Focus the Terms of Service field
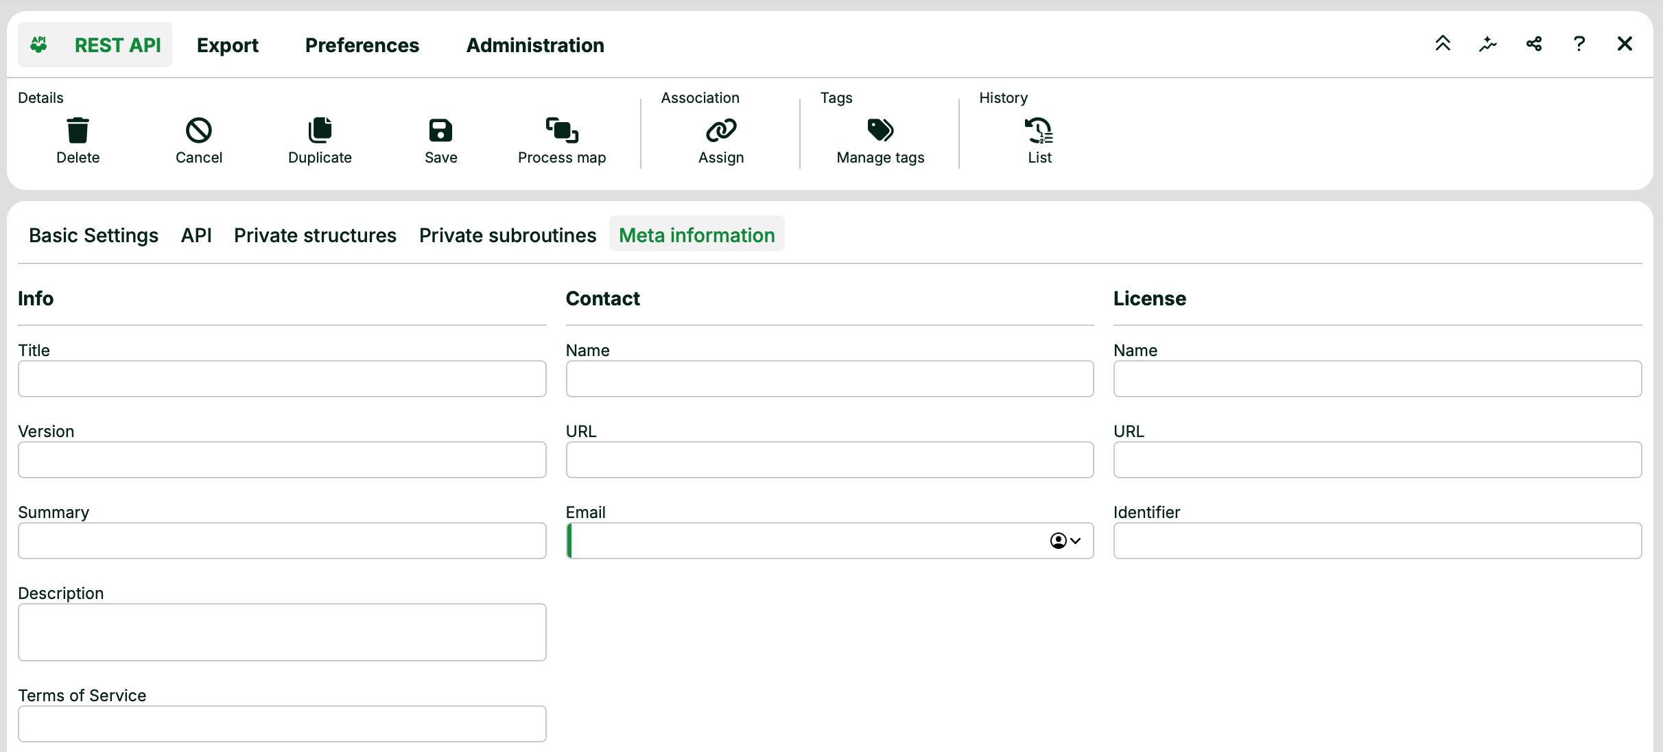1663x752 pixels. point(282,724)
